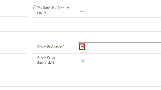Click the blank space right of the '---' value
Screen dimensions: 161x90
pos(122,11)
